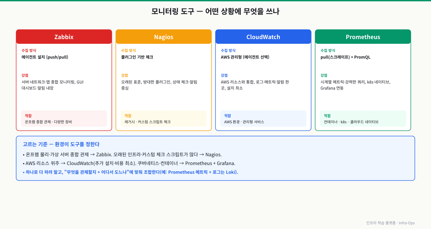Screen dimensions: 431x229
Task: Click '적합' label in CloudWatch card
Action: click(x=228, y=116)
